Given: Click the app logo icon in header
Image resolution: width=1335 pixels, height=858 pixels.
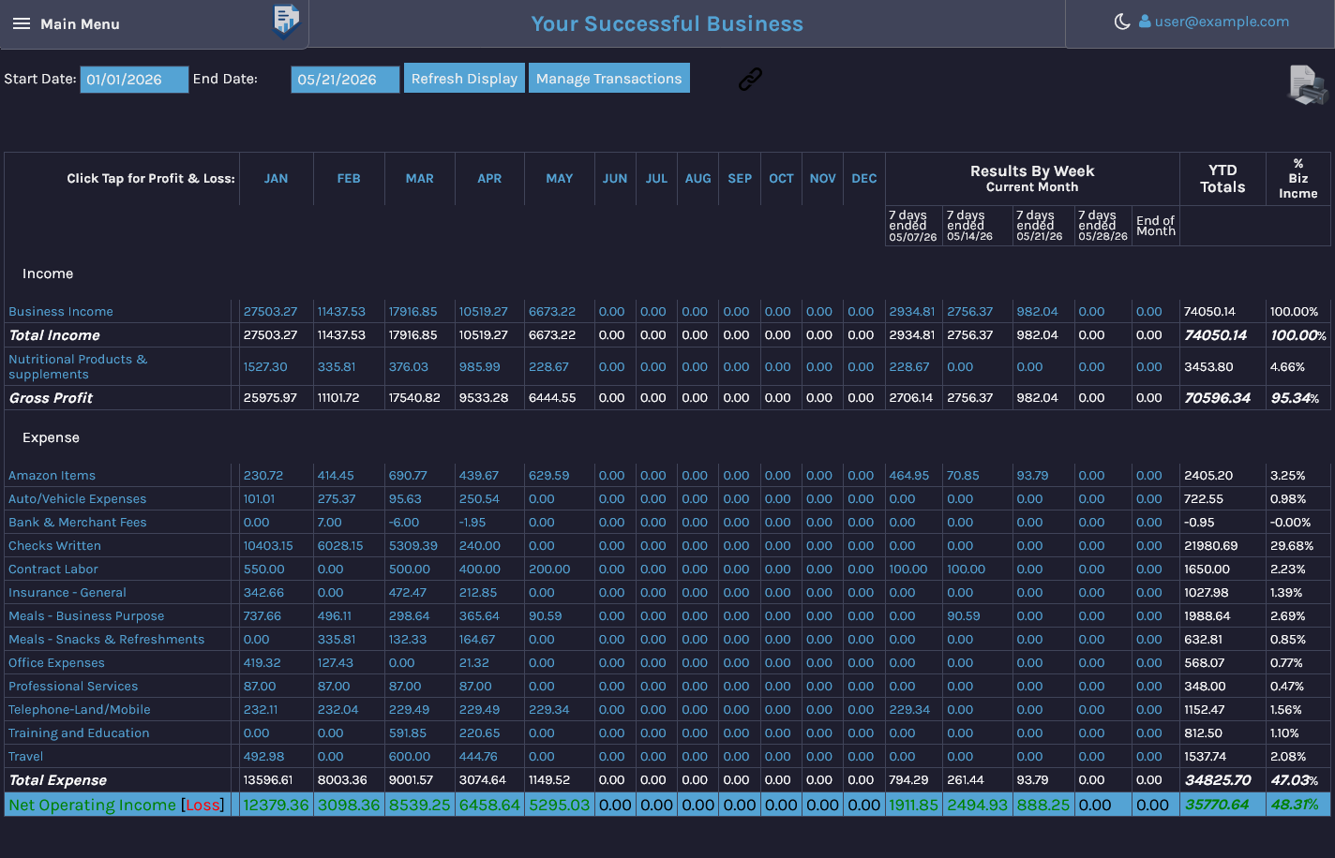Looking at the screenshot, I should (286, 21).
